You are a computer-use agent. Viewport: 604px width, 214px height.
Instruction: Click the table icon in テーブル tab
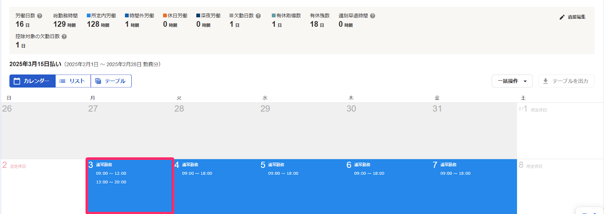tap(98, 81)
